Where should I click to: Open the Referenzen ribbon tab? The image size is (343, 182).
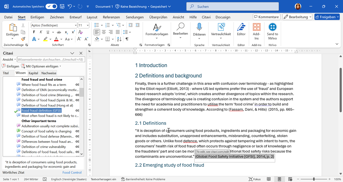[x=111, y=17]
